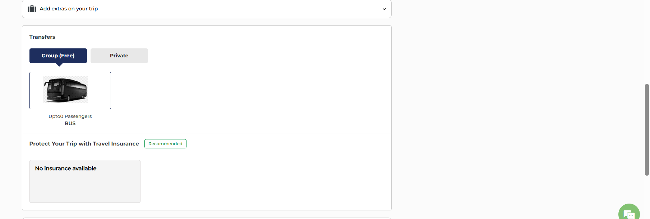
Task: Click the blank area right of Private tab
Action: [252, 56]
